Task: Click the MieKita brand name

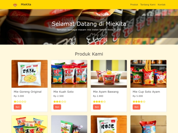Action: (x=26, y=5)
